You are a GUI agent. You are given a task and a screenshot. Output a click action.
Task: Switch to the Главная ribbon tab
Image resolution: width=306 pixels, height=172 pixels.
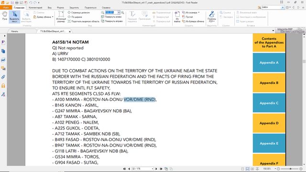(x=19, y=8)
